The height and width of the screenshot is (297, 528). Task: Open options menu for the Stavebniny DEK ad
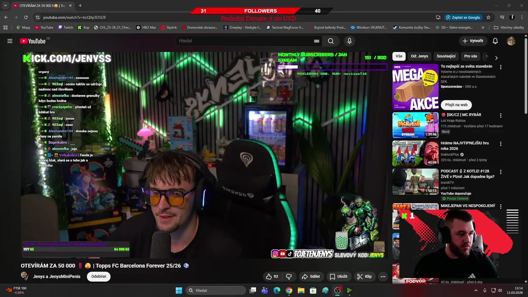tap(501, 67)
